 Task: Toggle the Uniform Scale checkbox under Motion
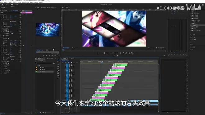(11, 21)
